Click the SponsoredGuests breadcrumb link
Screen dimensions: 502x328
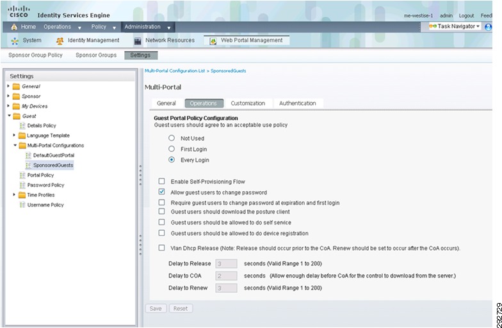228,71
